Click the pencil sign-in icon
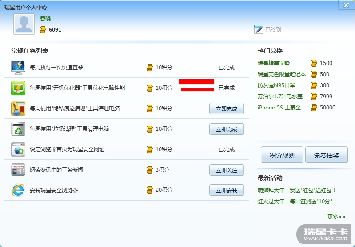The height and width of the screenshot is (247, 355). [259, 29]
